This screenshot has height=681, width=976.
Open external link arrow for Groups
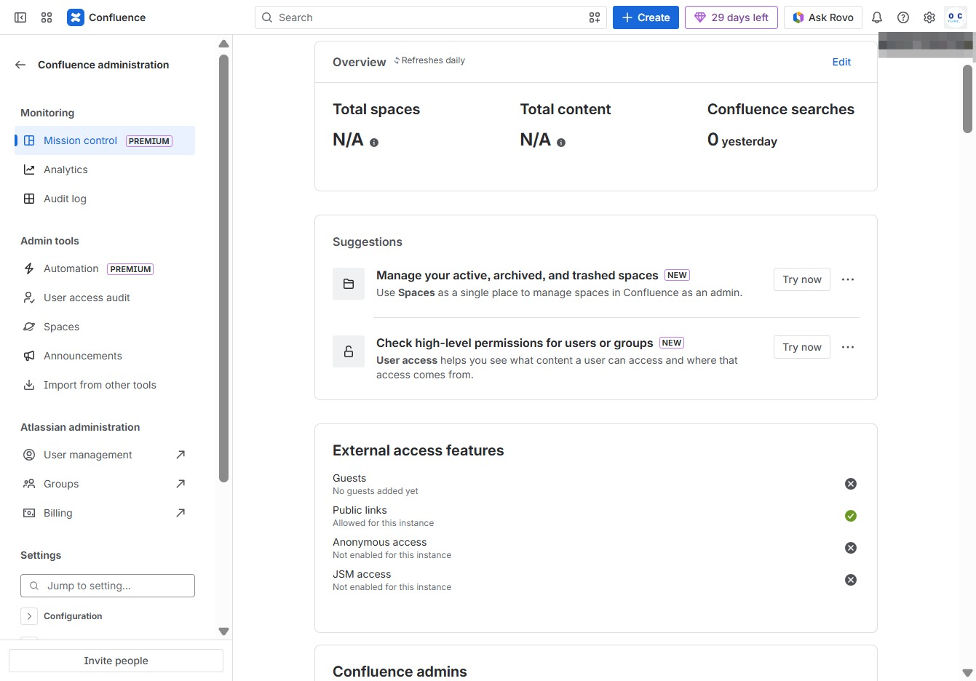180,484
